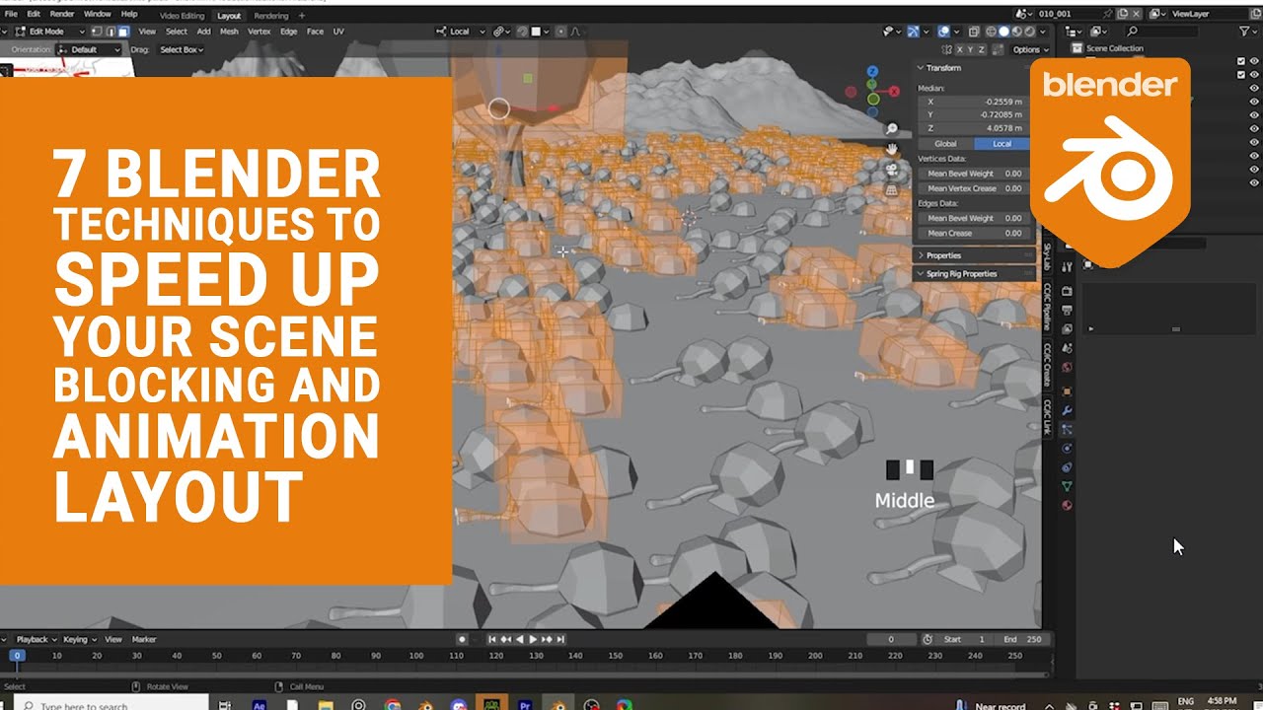Image resolution: width=1263 pixels, height=710 pixels.
Task: Adjust Mean Crease slider
Action: (973, 234)
